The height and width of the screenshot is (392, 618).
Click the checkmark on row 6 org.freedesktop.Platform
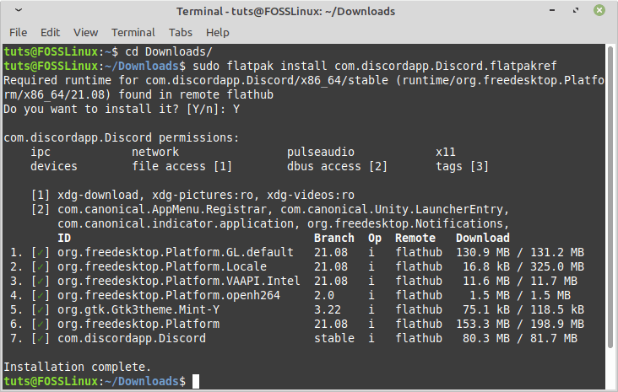41,324
